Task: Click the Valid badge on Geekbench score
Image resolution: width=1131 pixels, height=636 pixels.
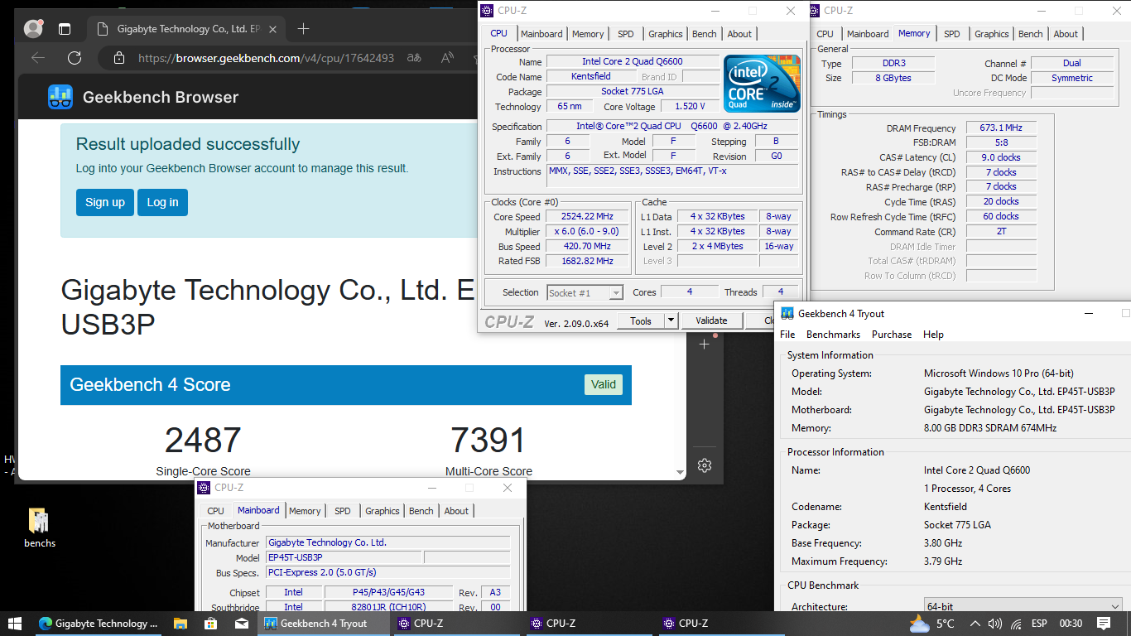Action: [604, 384]
